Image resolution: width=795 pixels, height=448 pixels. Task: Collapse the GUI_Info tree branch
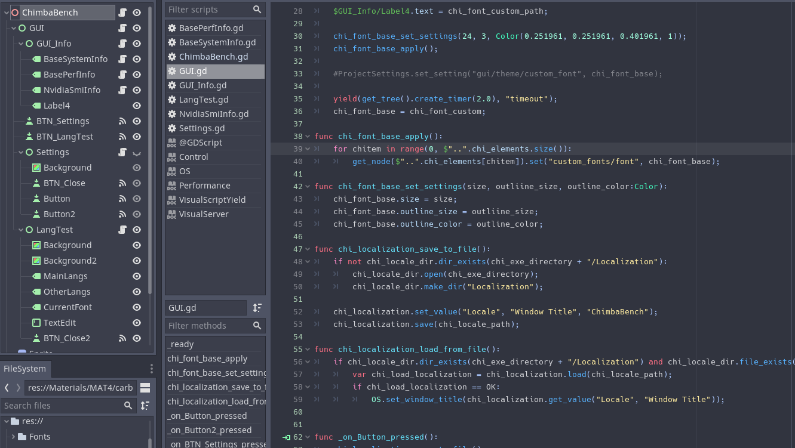coord(21,44)
